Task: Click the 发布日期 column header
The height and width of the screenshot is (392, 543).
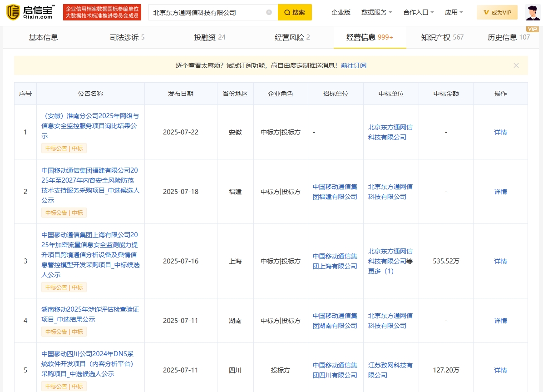Action: point(181,94)
